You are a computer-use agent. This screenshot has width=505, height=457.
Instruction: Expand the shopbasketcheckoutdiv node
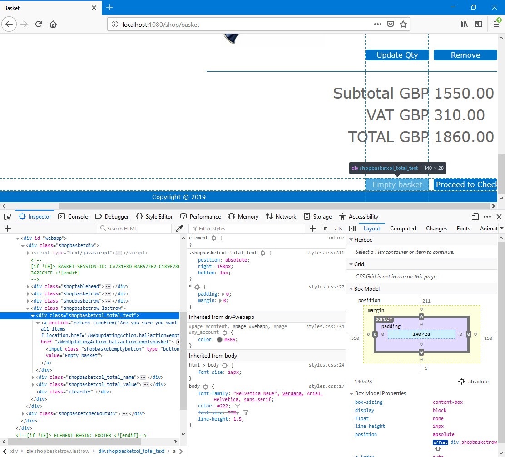coord(23,414)
